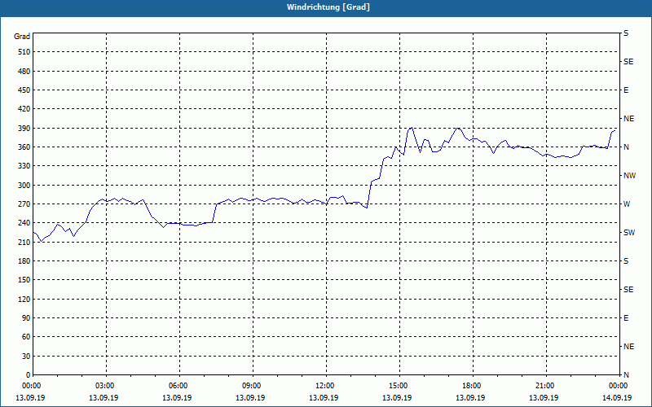Click the E compass label level with 90
The height and width of the screenshot is (407, 652).
click(x=626, y=318)
